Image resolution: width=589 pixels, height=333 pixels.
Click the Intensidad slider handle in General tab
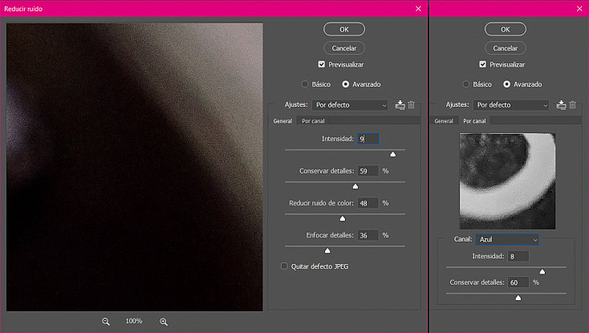point(393,154)
